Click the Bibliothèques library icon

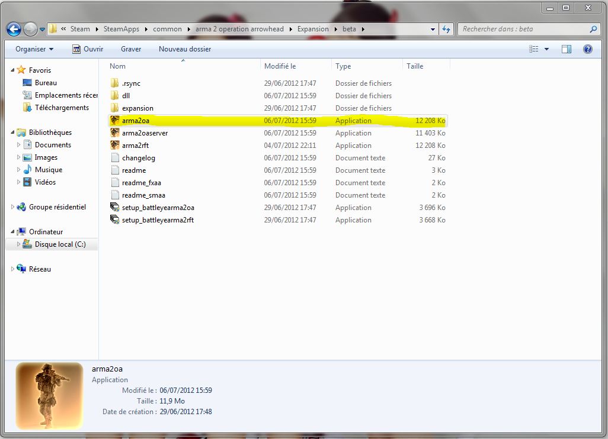tap(22, 133)
